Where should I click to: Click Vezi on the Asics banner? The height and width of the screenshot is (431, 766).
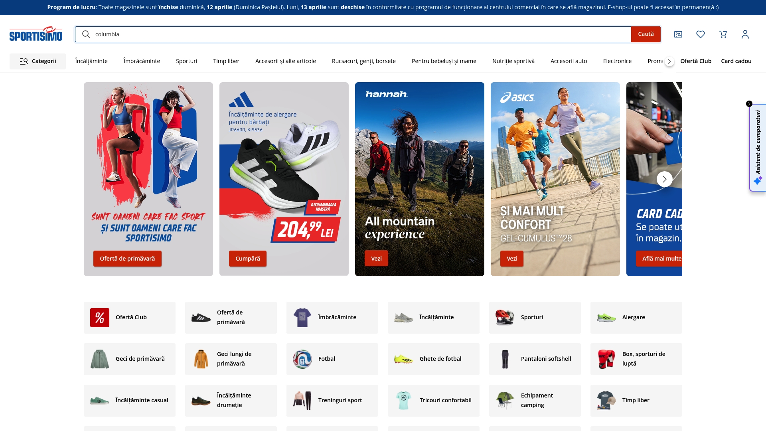512,259
